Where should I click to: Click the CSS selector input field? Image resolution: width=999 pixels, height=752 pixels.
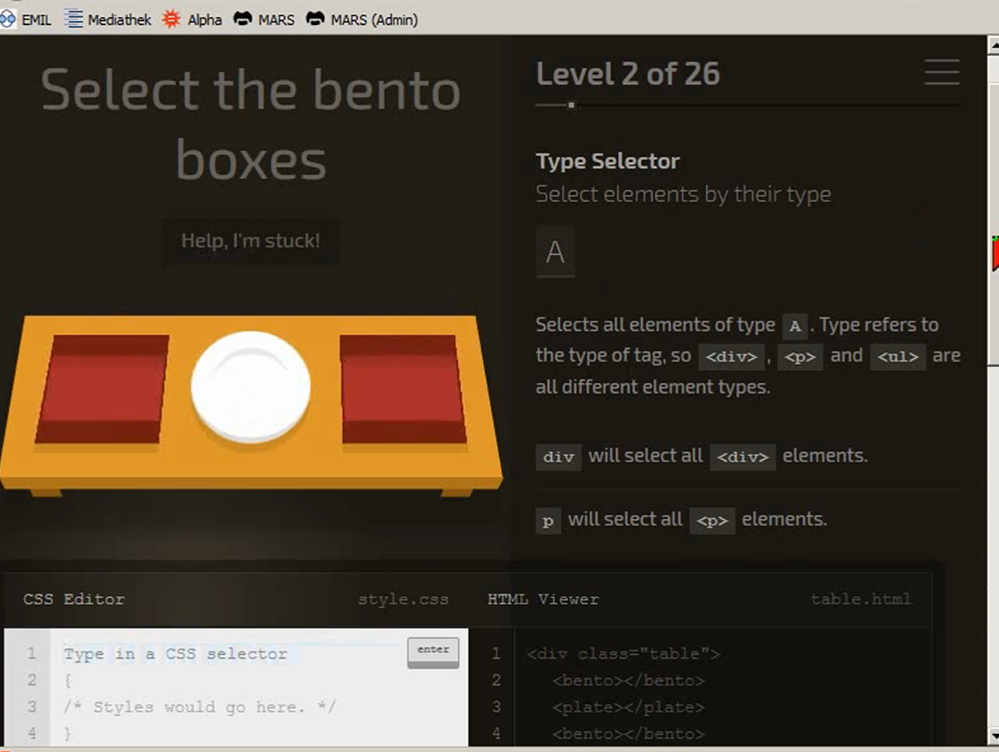[231, 654]
